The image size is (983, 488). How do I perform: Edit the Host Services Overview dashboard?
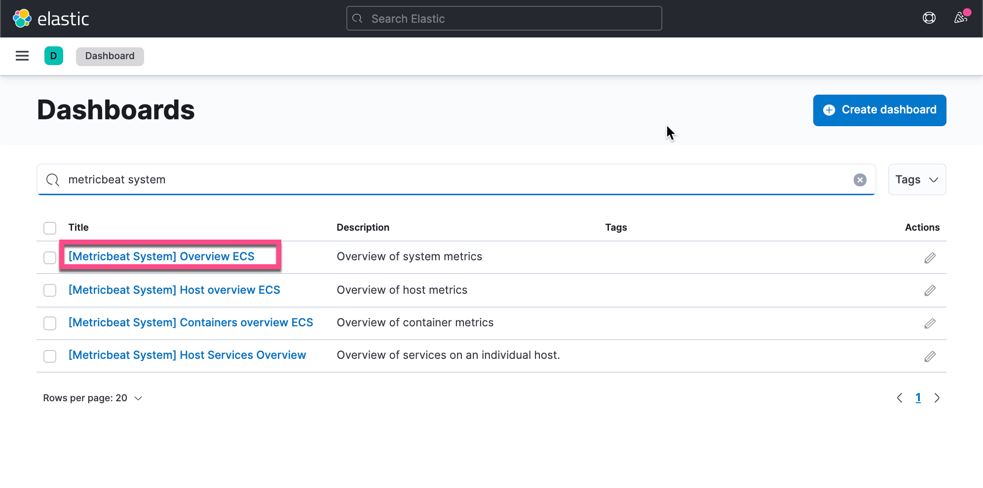pos(930,356)
